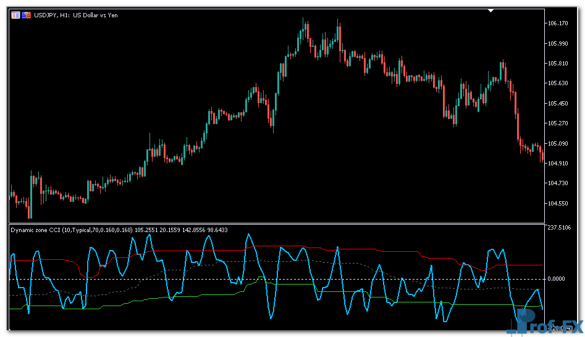
Task: Click the 104.550 price scale label
Action: (x=557, y=204)
